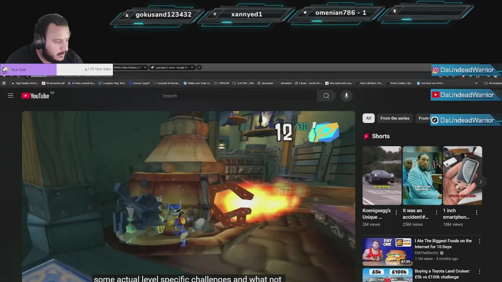Close the superflight 2 clone tab

click(x=192, y=67)
